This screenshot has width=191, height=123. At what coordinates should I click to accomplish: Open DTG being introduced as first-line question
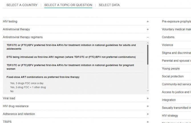pyautogui.click(x=71, y=57)
